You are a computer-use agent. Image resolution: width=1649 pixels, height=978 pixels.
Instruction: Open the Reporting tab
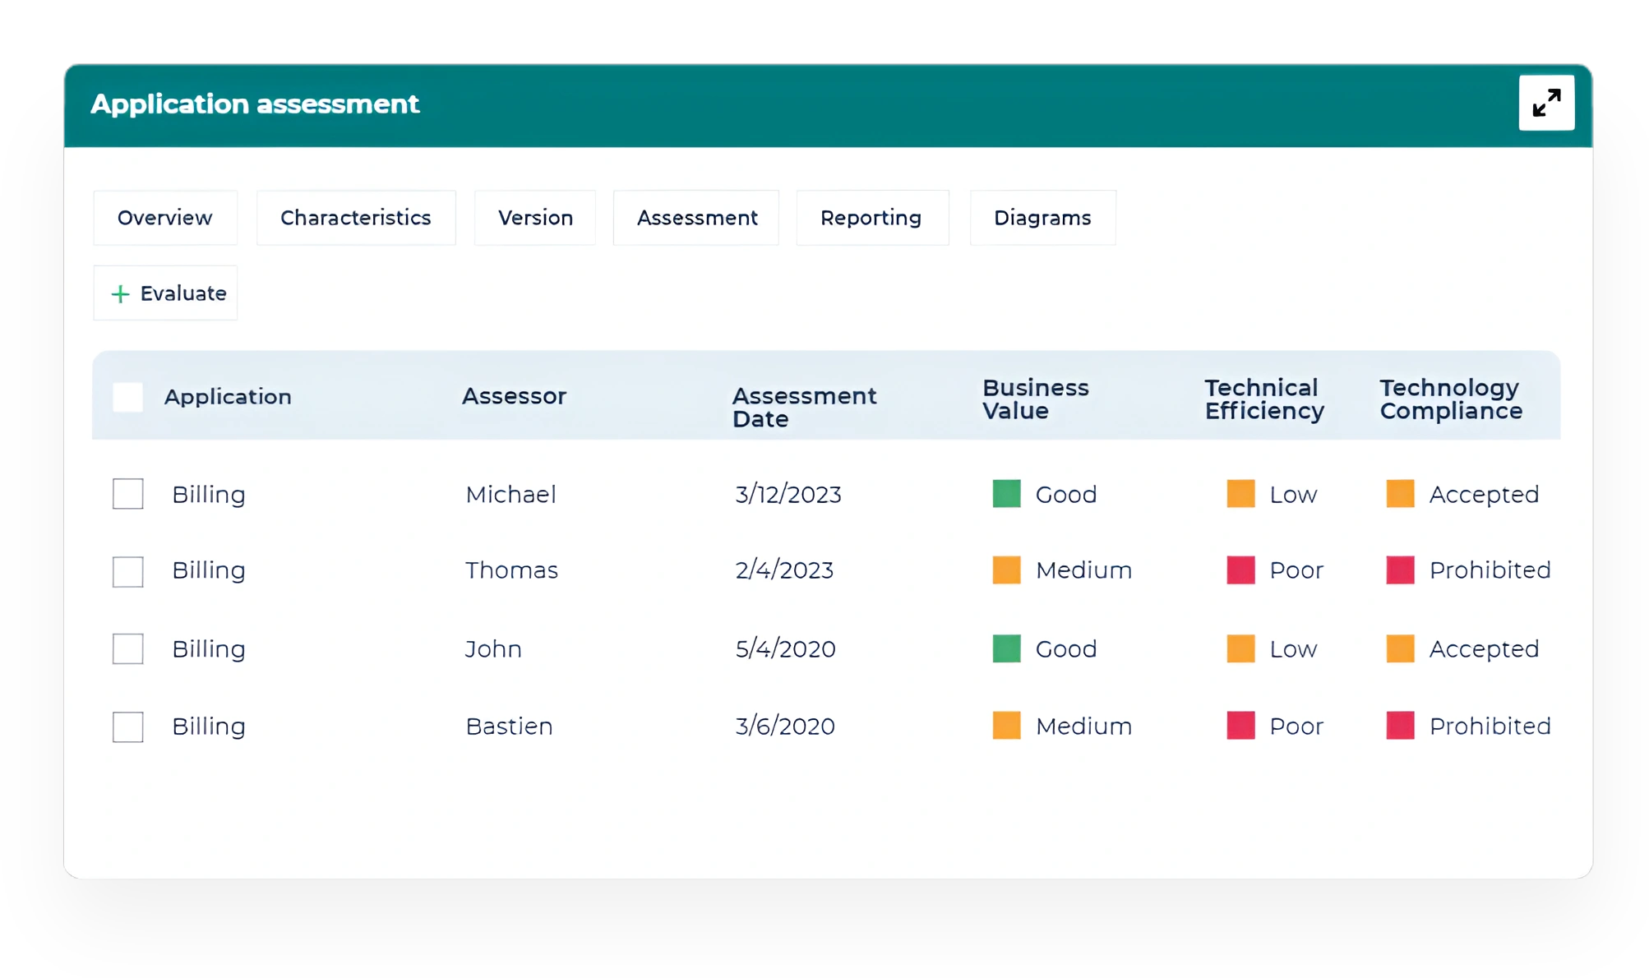click(872, 218)
